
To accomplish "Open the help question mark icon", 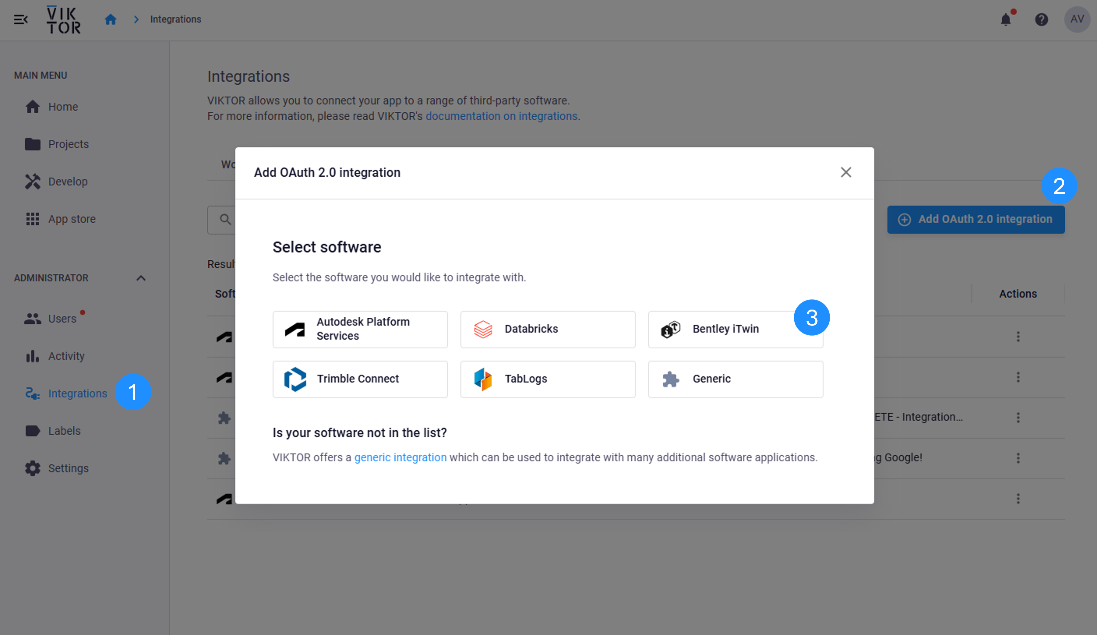I will (1041, 20).
